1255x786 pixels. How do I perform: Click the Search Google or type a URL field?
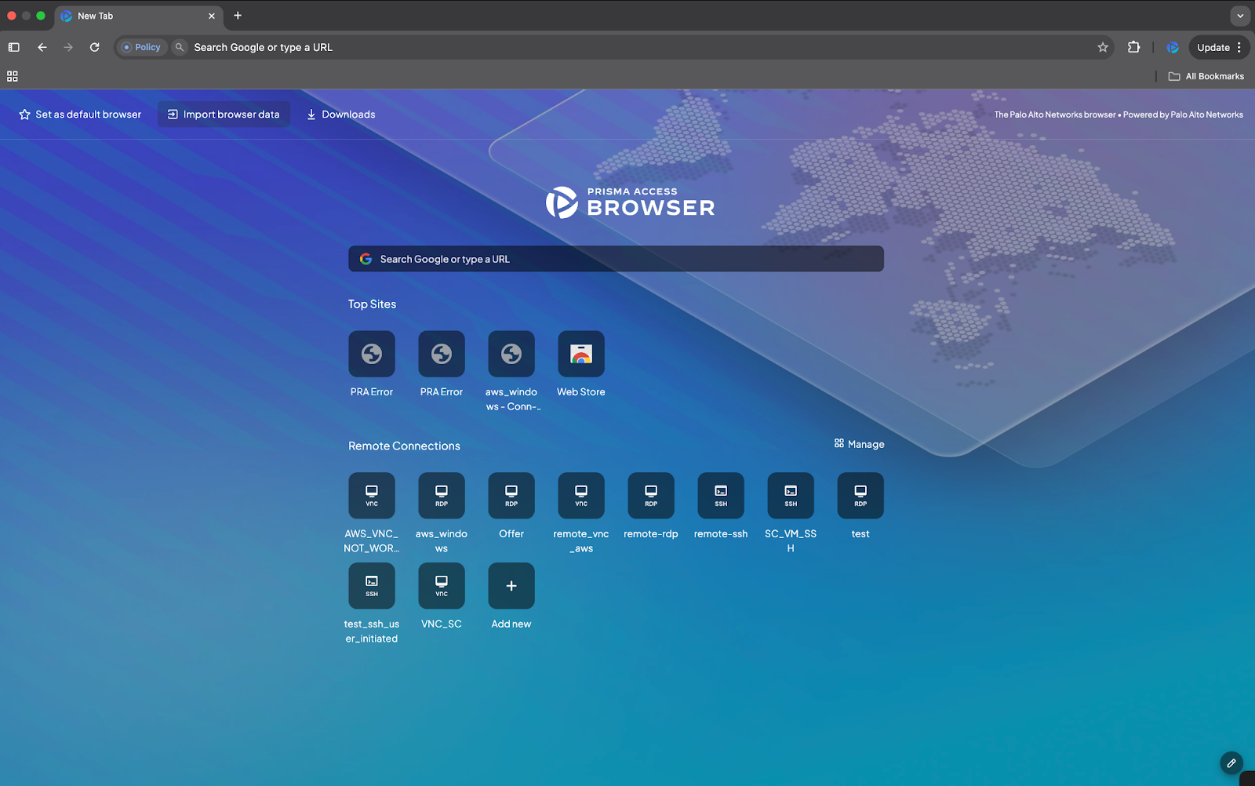click(x=616, y=258)
